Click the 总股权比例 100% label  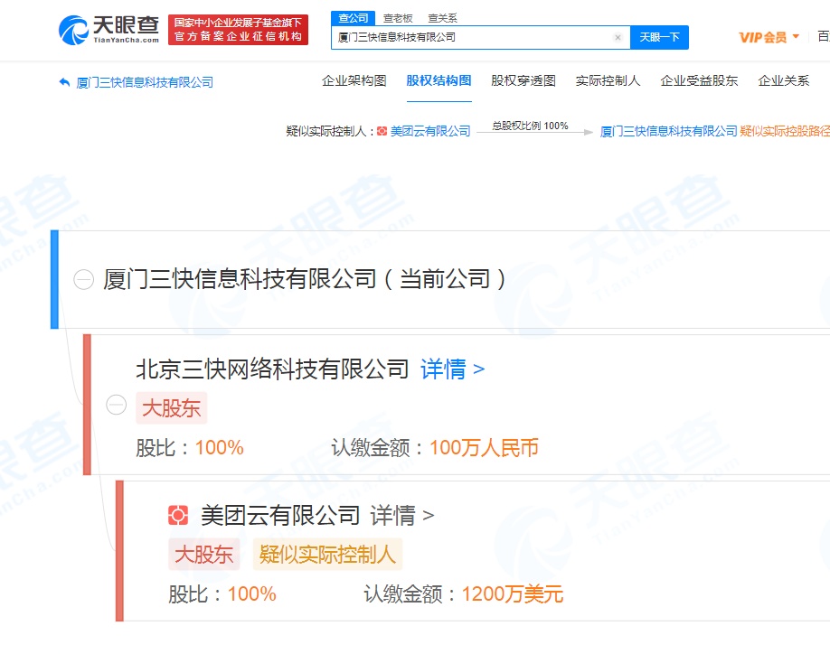(530, 126)
